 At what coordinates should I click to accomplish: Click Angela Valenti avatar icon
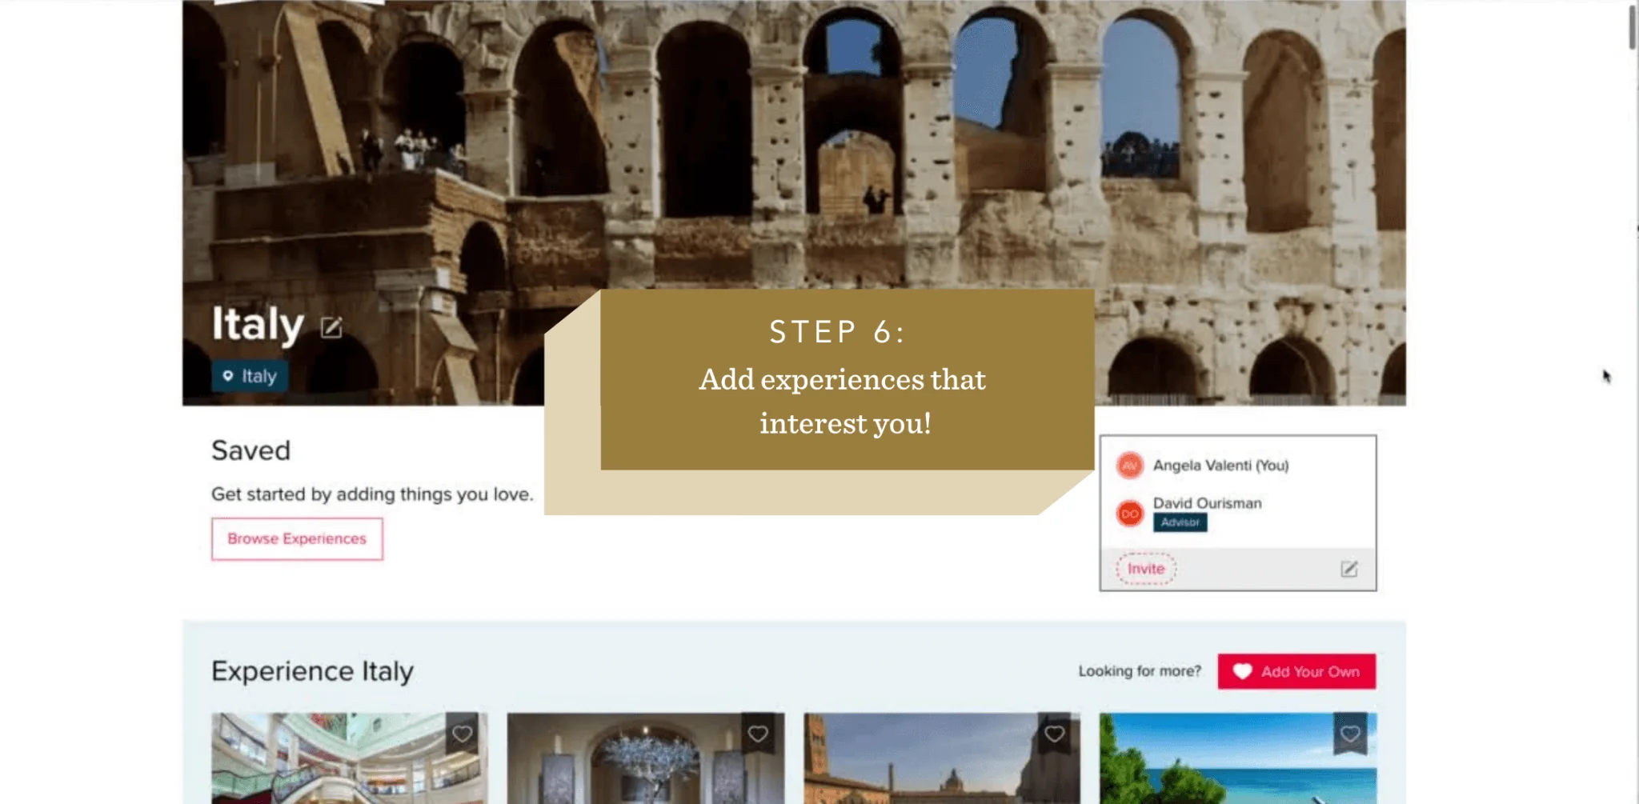click(1130, 466)
